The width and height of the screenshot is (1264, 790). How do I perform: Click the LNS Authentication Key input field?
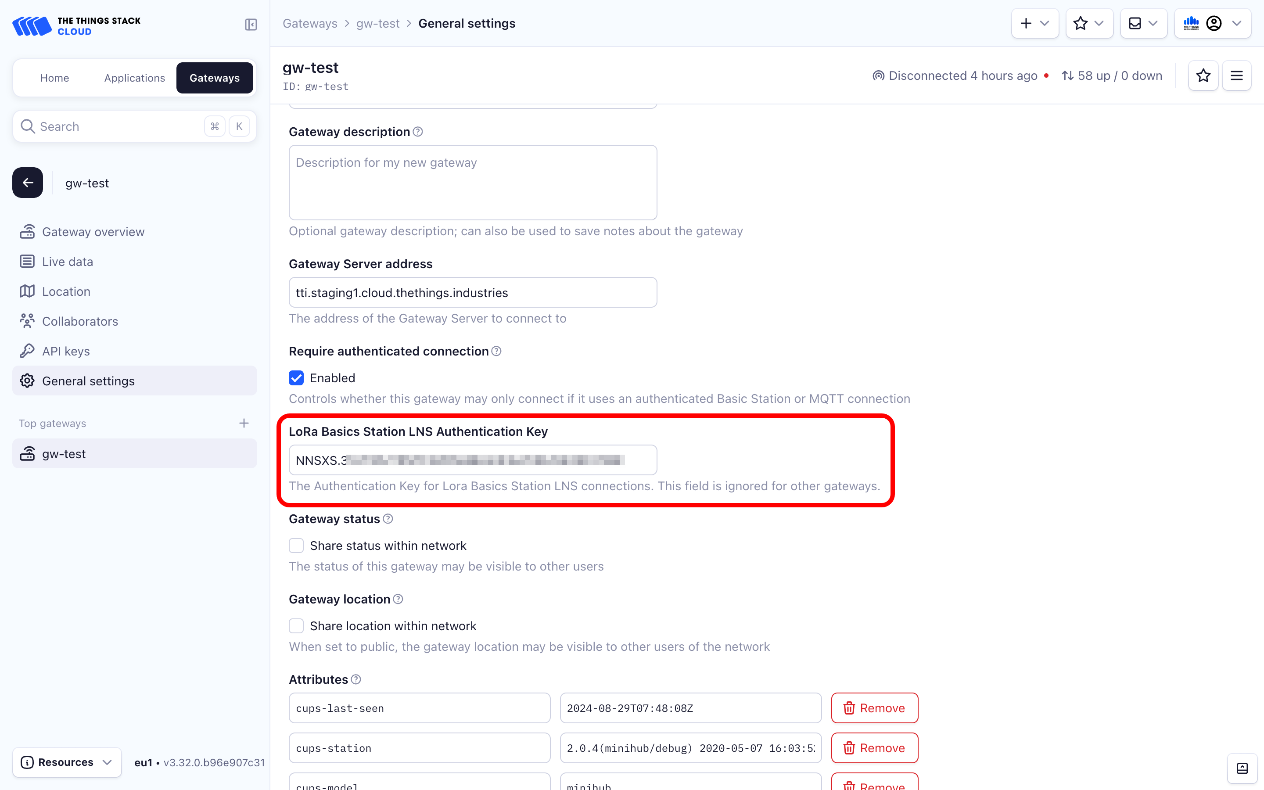tap(473, 460)
